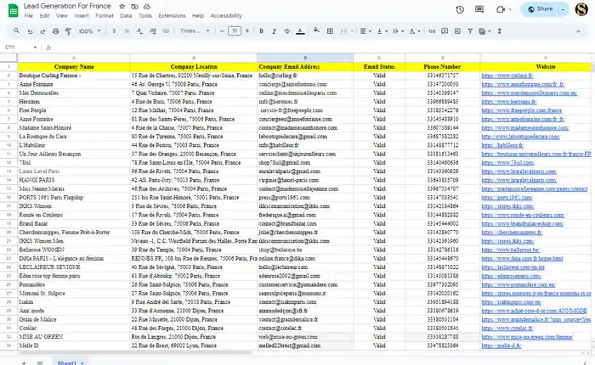The width and height of the screenshot is (595, 365).
Task: Search the menus with the magnifier icon
Action: point(16,31)
